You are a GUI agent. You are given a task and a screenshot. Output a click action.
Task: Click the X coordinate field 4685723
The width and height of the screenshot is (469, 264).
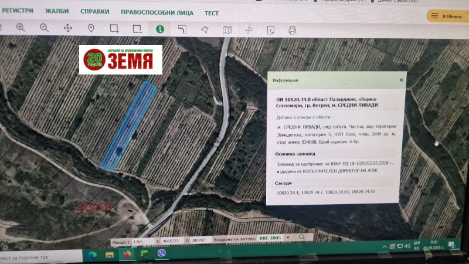tap(172, 241)
